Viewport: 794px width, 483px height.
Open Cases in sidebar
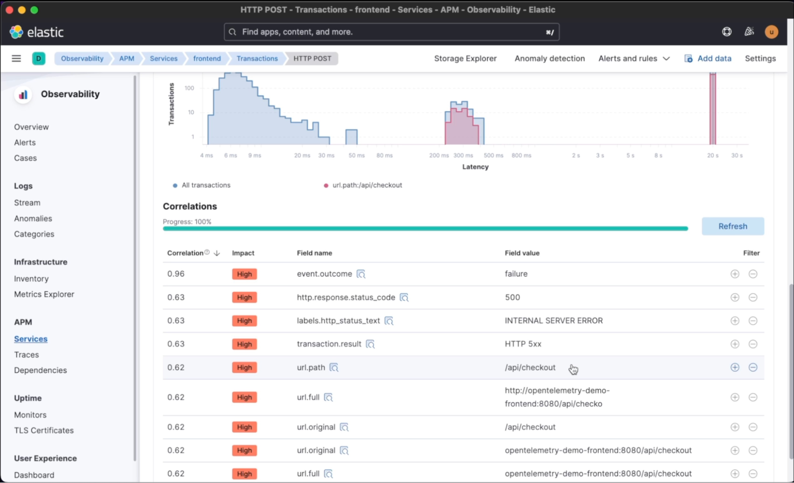click(25, 158)
